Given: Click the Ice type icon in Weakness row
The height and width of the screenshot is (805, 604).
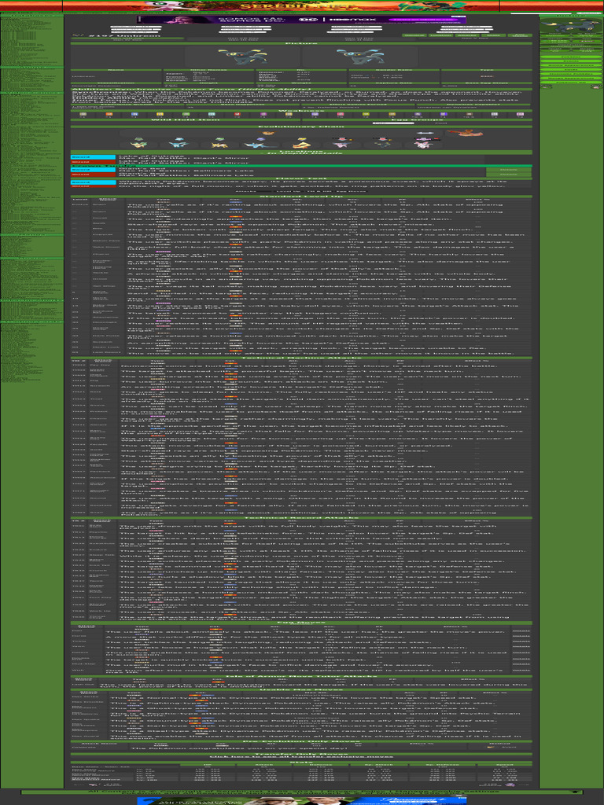Looking at the screenshot, I should [x=212, y=114].
